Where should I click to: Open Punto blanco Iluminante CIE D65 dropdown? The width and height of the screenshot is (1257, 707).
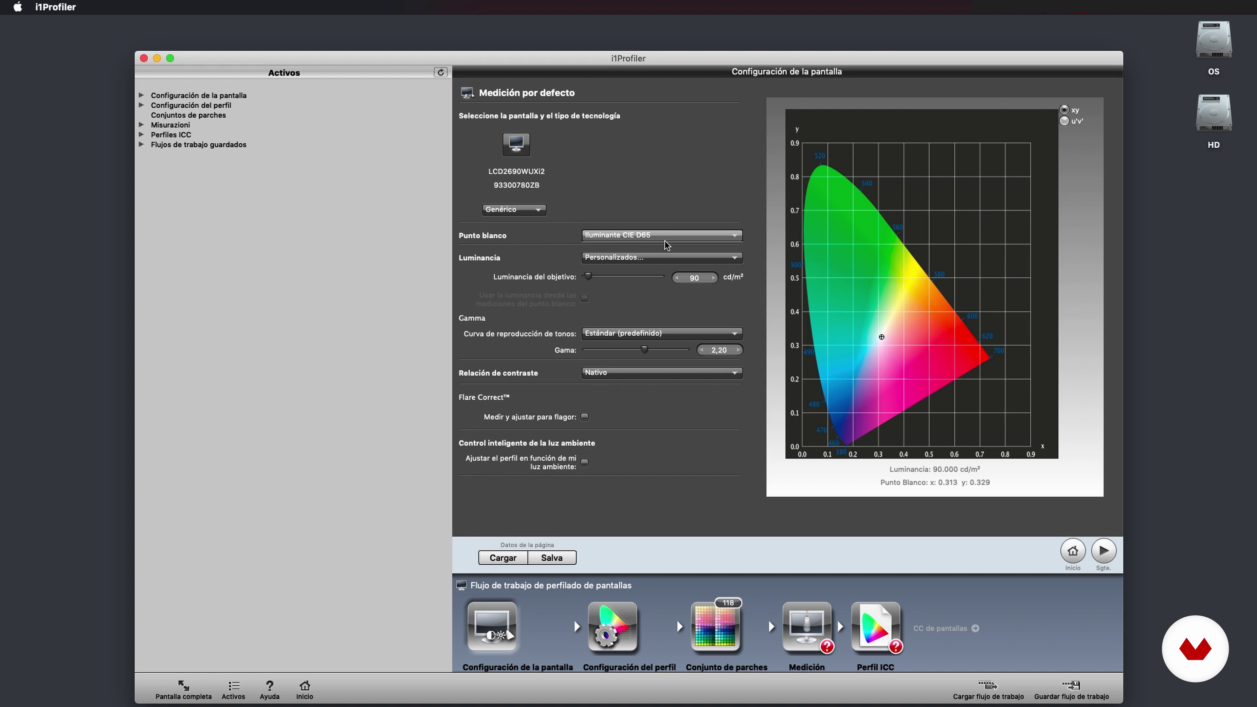point(662,235)
